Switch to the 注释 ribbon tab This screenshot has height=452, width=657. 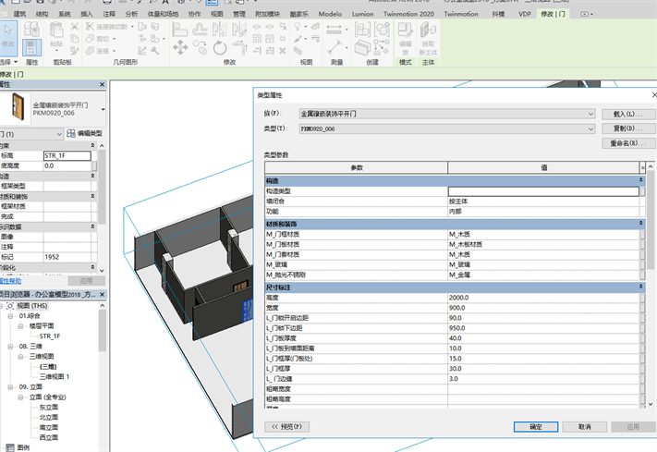point(109,14)
